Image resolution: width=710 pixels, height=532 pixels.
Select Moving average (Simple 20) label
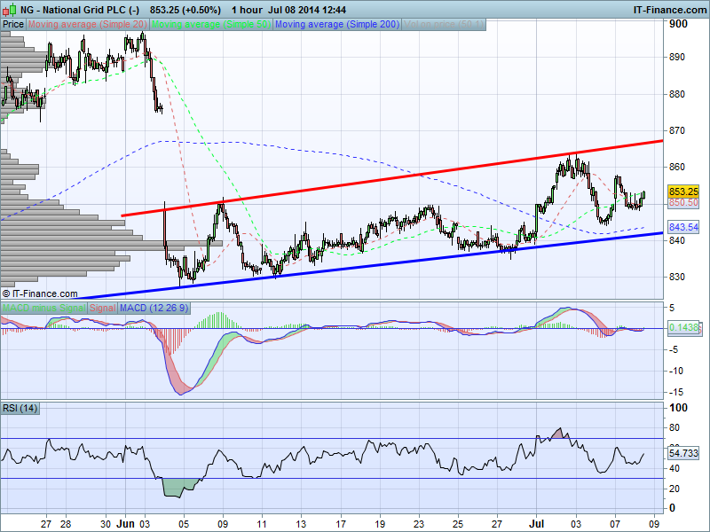pos(89,25)
